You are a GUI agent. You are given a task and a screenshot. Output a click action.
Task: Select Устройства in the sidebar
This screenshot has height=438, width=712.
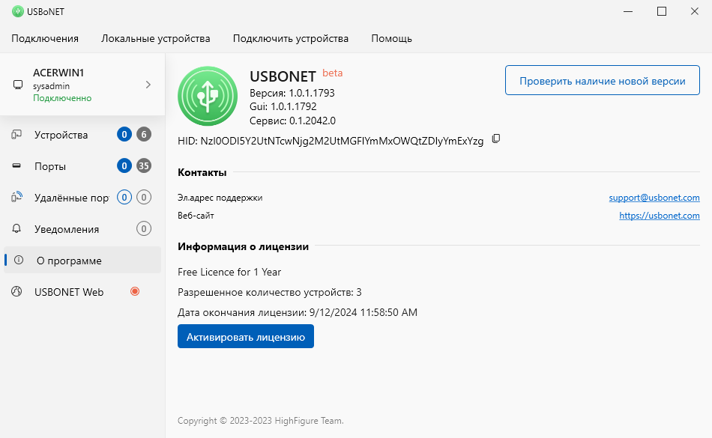pos(82,135)
